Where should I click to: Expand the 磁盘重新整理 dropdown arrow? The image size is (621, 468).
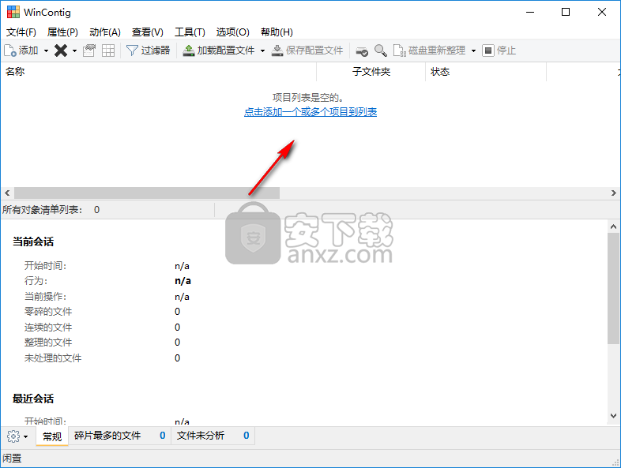tap(473, 51)
